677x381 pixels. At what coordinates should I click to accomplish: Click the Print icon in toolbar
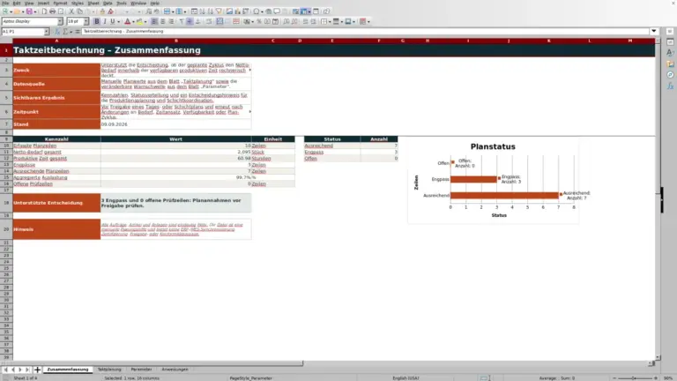pyautogui.click(x=52, y=11)
